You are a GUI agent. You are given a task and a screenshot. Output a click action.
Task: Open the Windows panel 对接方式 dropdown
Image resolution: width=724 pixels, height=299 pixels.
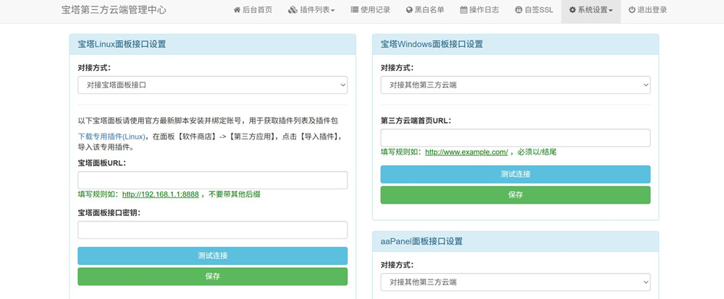[x=515, y=85]
